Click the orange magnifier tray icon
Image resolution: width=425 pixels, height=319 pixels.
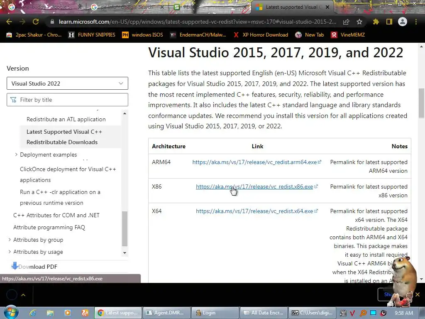click(363, 313)
